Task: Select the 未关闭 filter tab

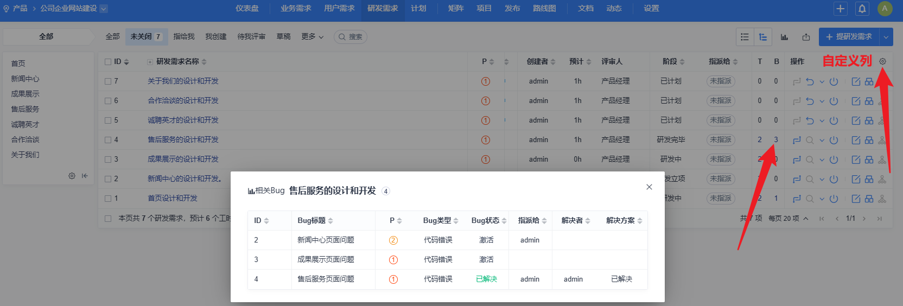Action: [x=146, y=37]
